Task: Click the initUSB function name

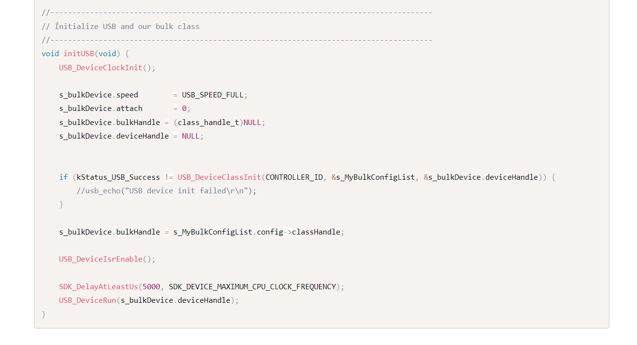Action: [78, 54]
